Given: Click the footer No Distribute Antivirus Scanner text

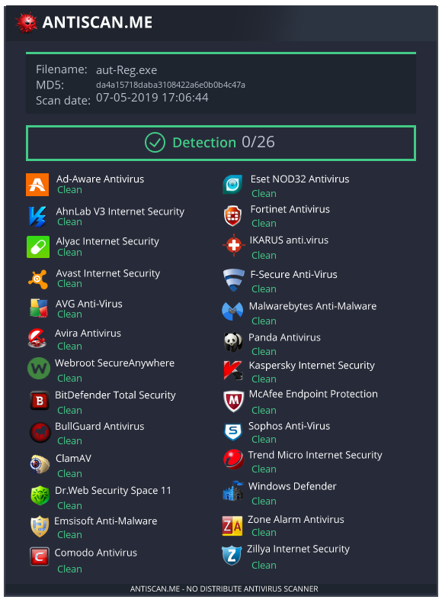Looking at the screenshot, I should point(224,588).
